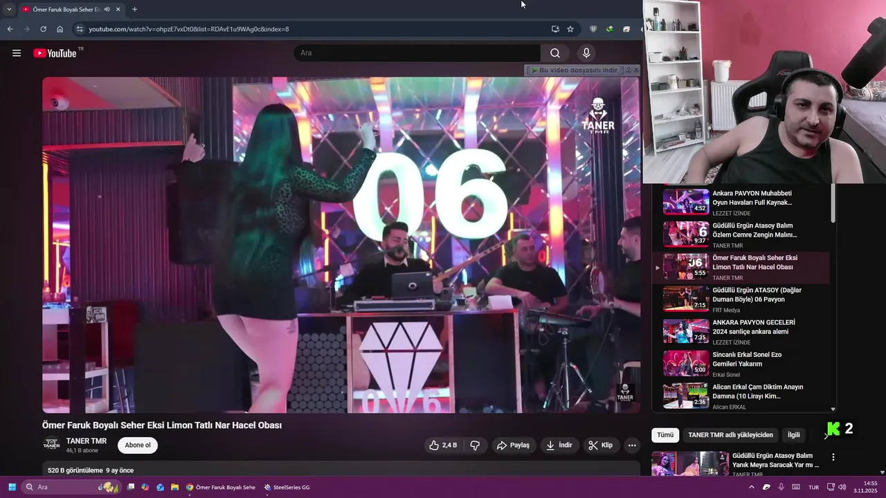Select the Ömer Faruk Boyalı browser tab
The height and width of the screenshot is (498, 886).
(71, 10)
